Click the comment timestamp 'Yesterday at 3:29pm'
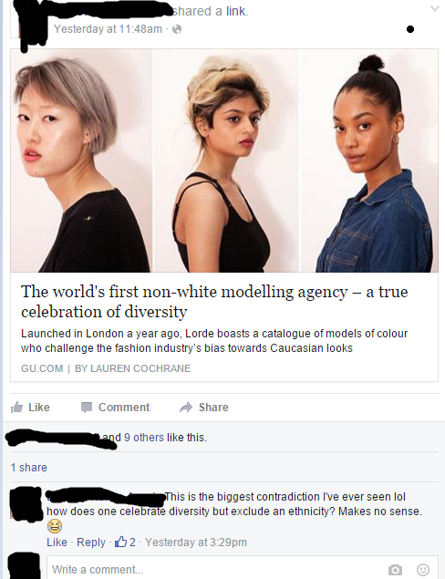This screenshot has width=445, height=579. click(x=196, y=543)
